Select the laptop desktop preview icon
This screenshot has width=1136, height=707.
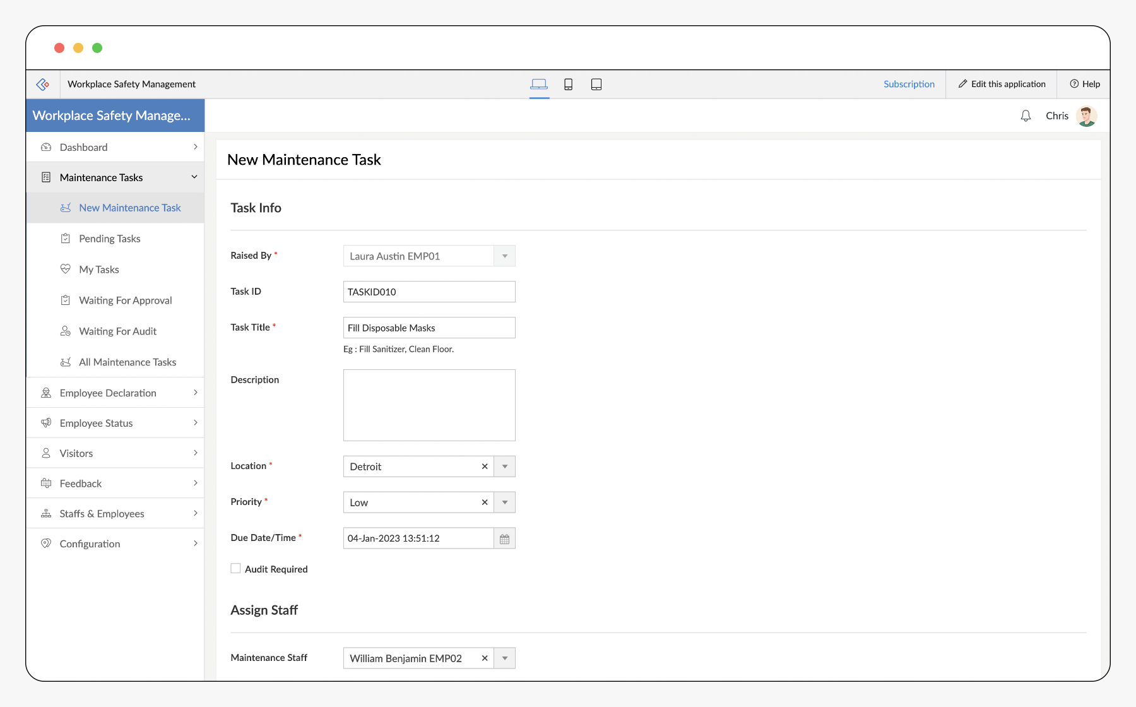pos(539,85)
